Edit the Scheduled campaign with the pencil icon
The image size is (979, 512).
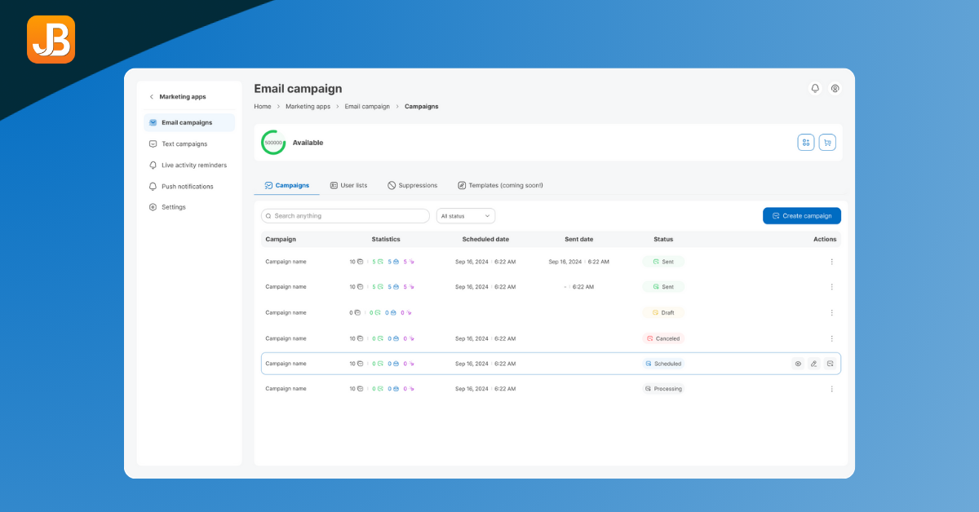(813, 364)
